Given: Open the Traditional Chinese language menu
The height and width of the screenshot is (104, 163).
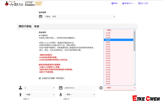Looking at the screenshot, I should tap(128, 4).
